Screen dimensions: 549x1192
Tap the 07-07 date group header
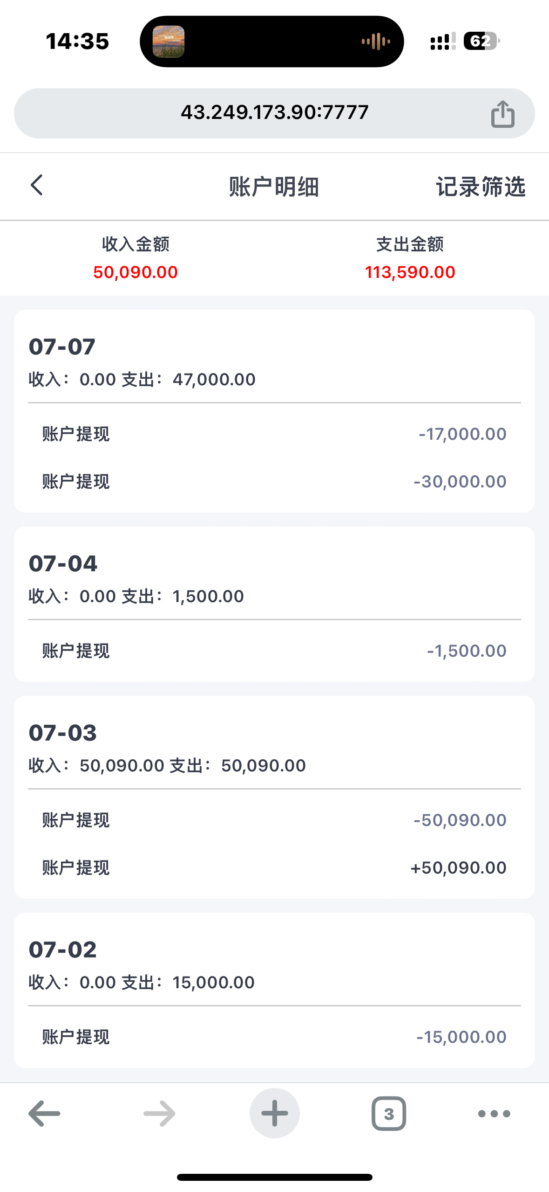62,347
